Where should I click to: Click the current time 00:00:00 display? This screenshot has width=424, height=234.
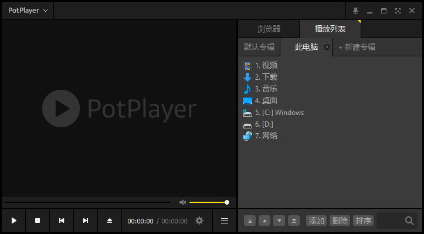pos(140,221)
